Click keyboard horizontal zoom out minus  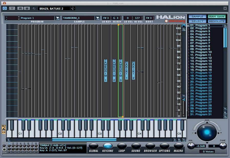184,140
